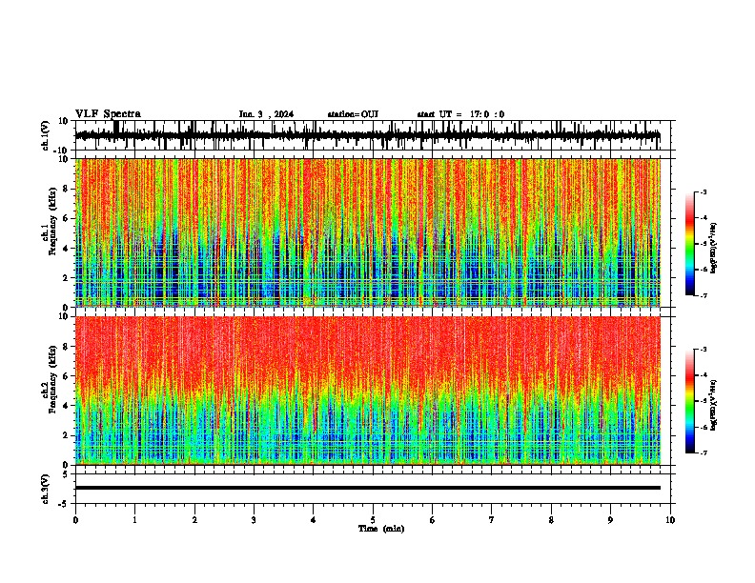Click the '-7' value on ch.2 colorbar
This screenshot has width=755, height=583.
coord(704,452)
